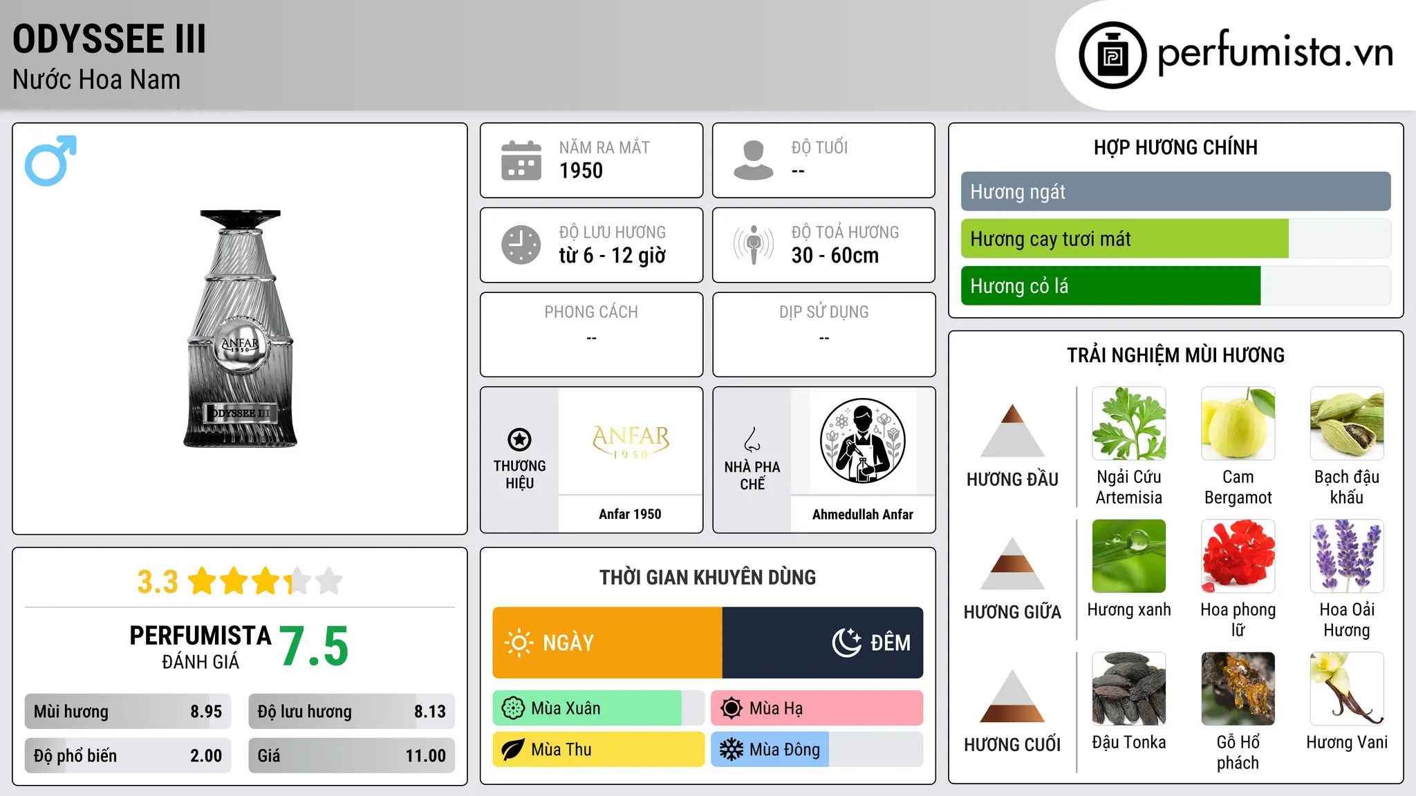Click the blue male gender symbol
The width and height of the screenshot is (1416, 796).
tap(50, 160)
